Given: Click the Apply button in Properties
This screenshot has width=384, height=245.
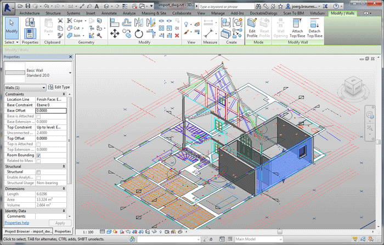Looking at the screenshot, I should pos(60,223).
